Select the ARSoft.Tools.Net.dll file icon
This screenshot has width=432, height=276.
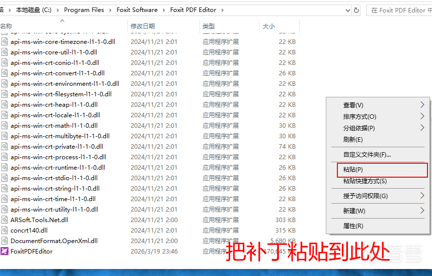click(x=5, y=220)
